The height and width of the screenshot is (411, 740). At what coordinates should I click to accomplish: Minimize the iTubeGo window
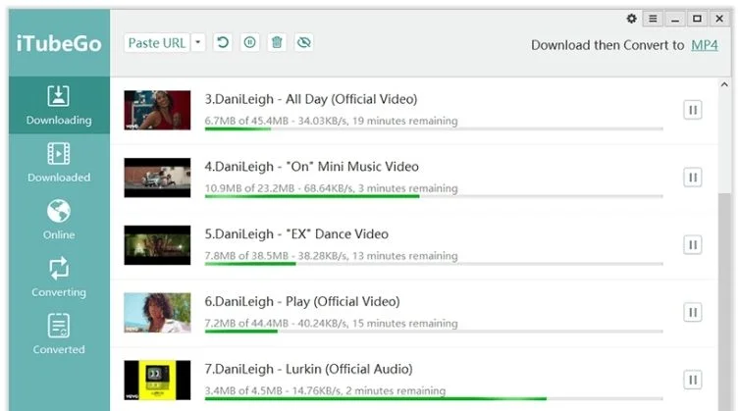[x=675, y=19]
